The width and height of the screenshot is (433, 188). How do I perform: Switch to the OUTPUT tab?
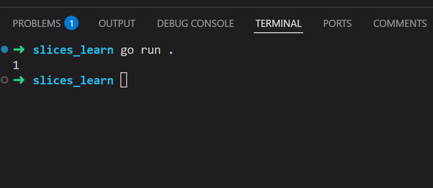[117, 23]
